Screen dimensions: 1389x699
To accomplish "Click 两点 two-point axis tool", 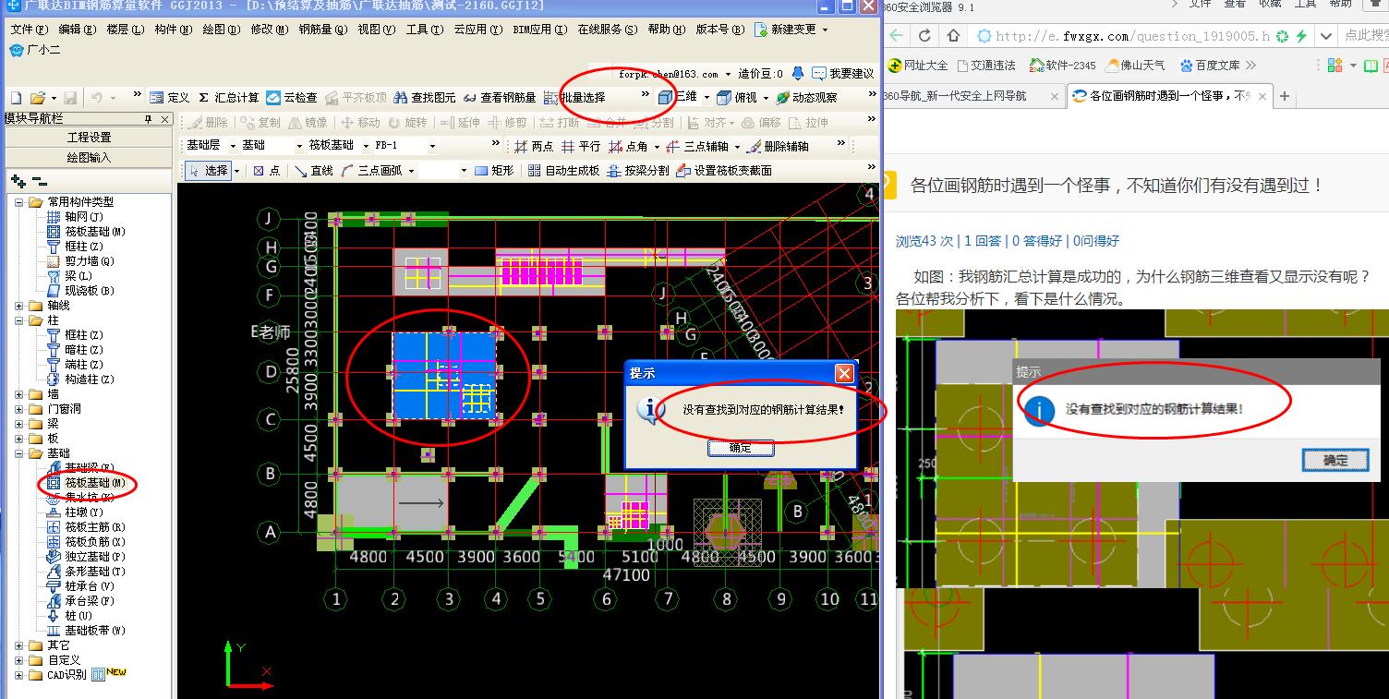I will 534,146.
